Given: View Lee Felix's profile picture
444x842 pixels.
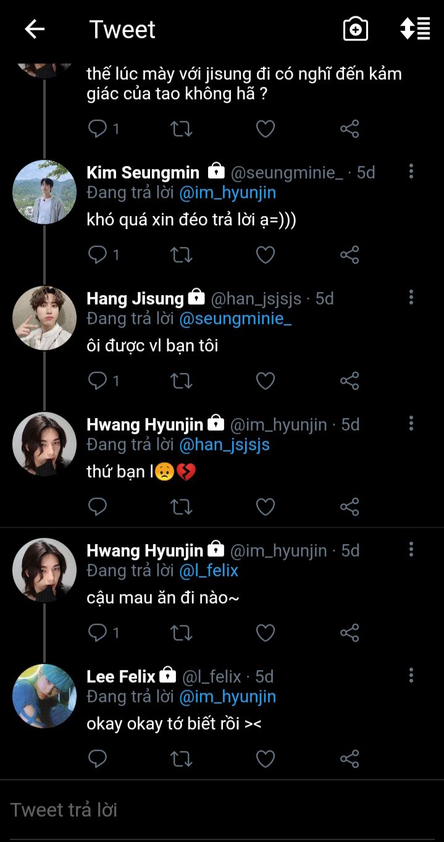Looking at the screenshot, I should tap(44, 696).
